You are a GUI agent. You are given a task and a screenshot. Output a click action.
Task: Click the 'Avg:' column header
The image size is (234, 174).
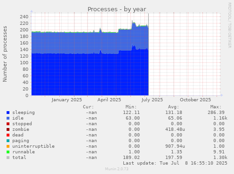coord(173,107)
